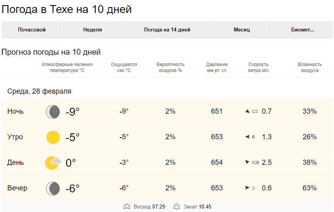The width and height of the screenshot is (334, 212).
Task: Click the northwest wind arrow for Ночь
Action: coord(247,111)
